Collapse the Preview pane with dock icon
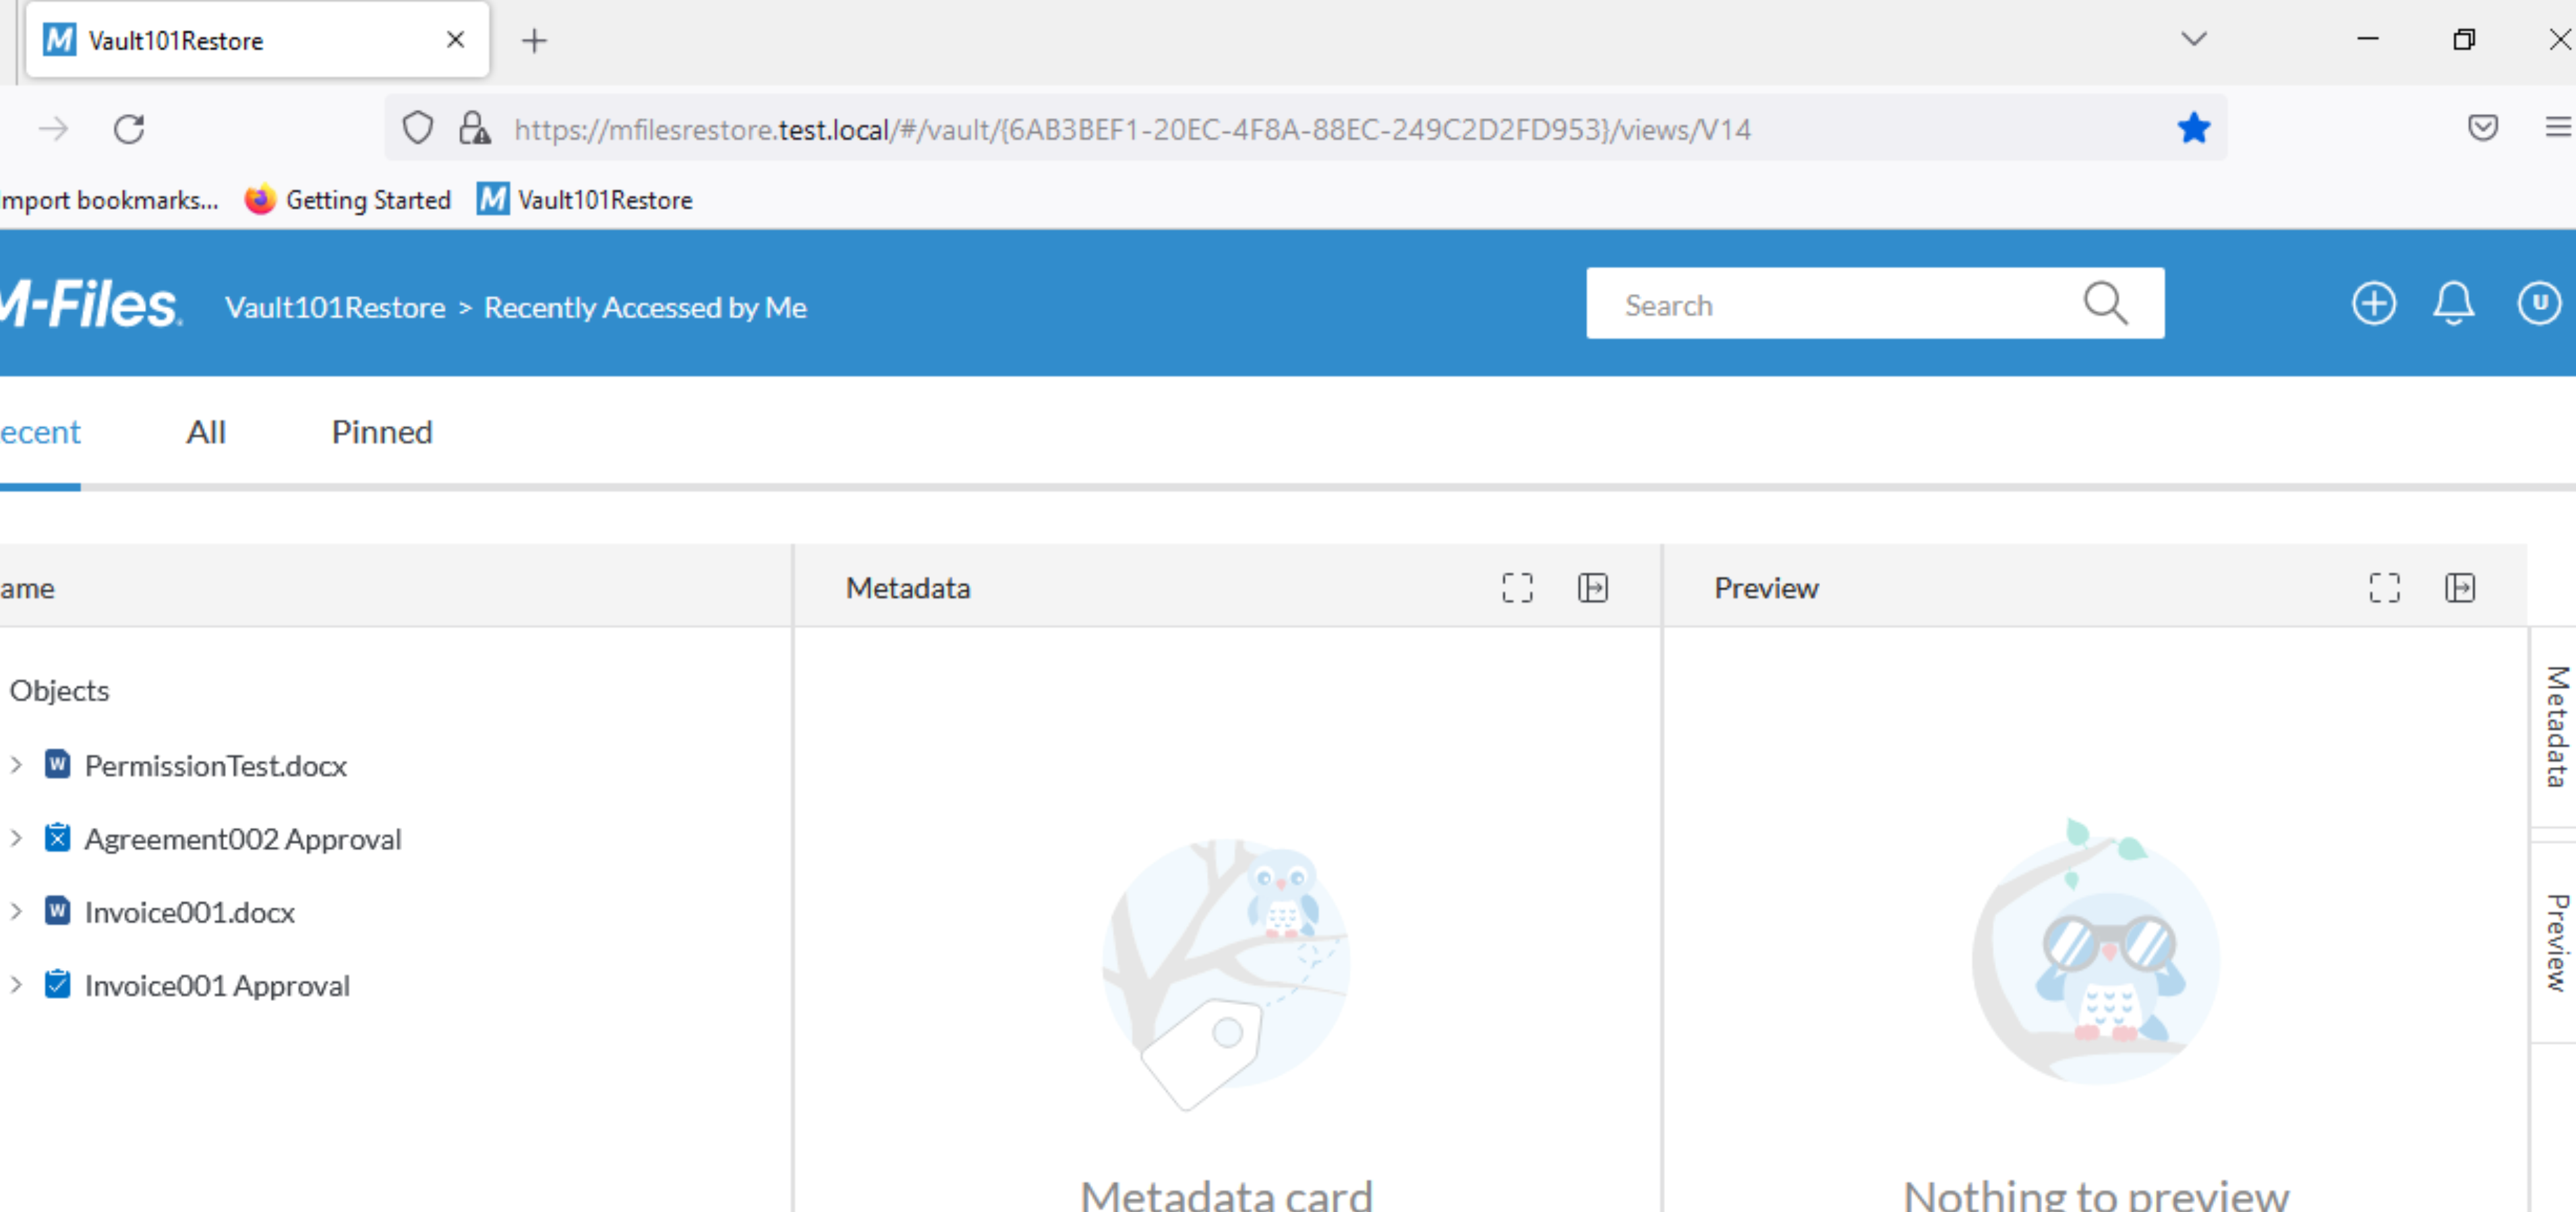The width and height of the screenshot is (2576, 1212). (2460, 588)
